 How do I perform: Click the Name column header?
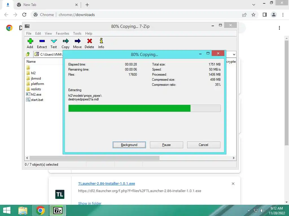point(31,62)
